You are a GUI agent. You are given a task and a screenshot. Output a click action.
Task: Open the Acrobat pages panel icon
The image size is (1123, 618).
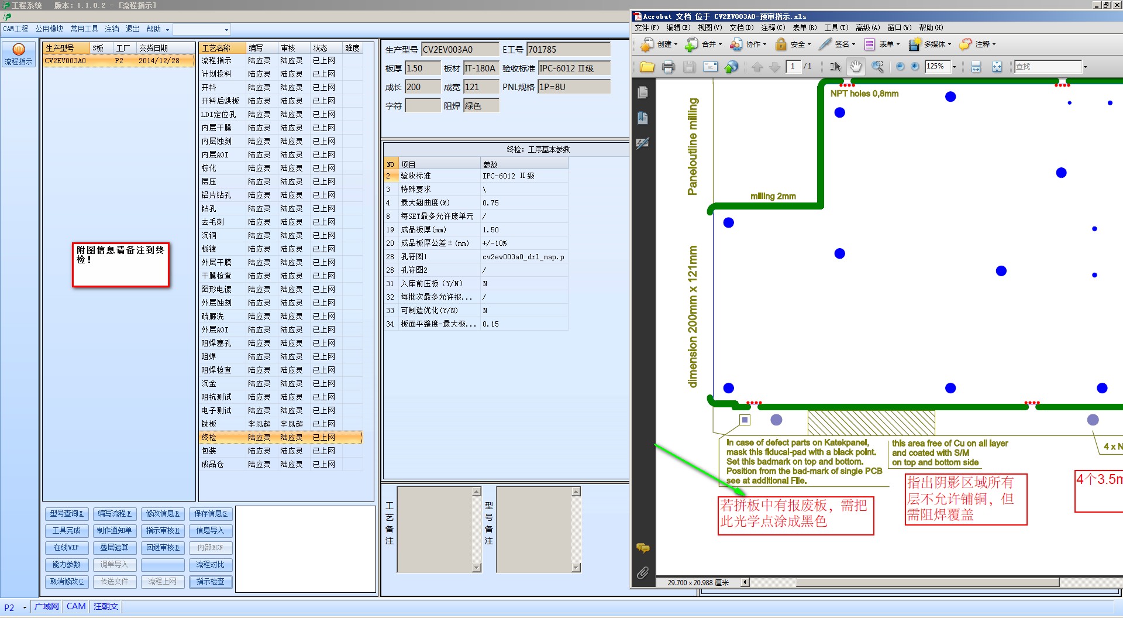[x=643, y=92]
